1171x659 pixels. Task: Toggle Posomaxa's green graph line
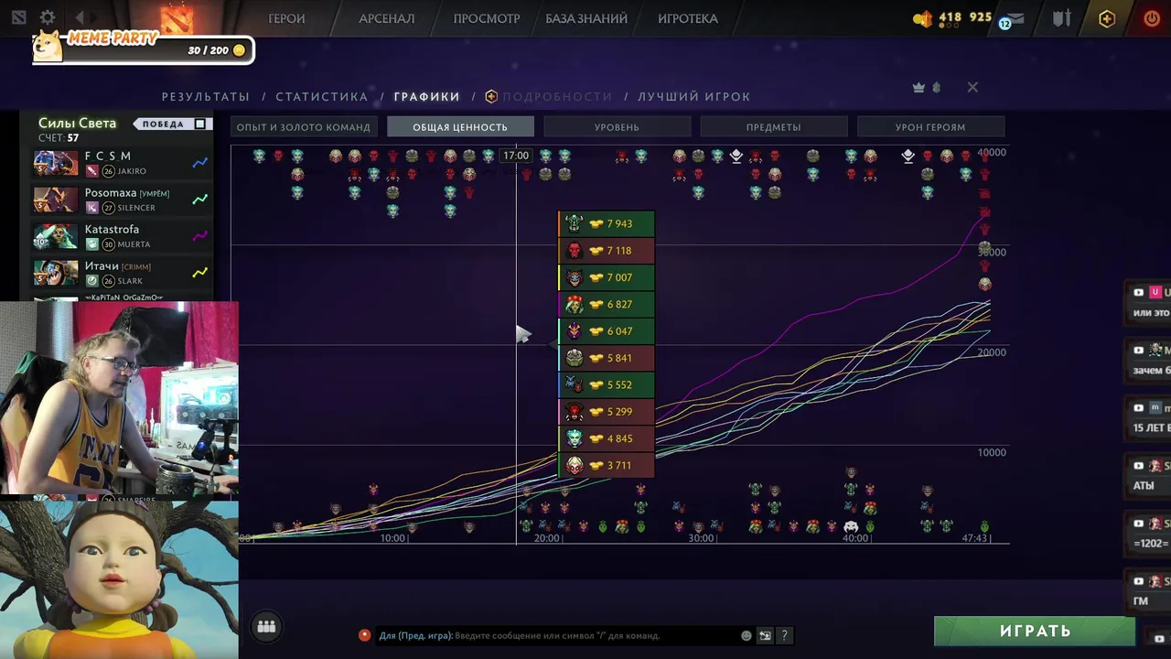pos(199,200)
